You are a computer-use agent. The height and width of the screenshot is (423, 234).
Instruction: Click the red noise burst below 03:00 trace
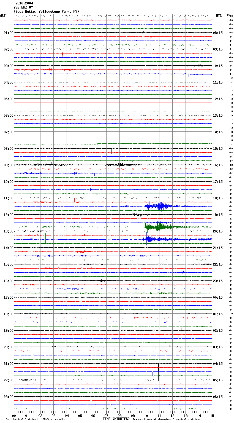(x=50, y=70)
